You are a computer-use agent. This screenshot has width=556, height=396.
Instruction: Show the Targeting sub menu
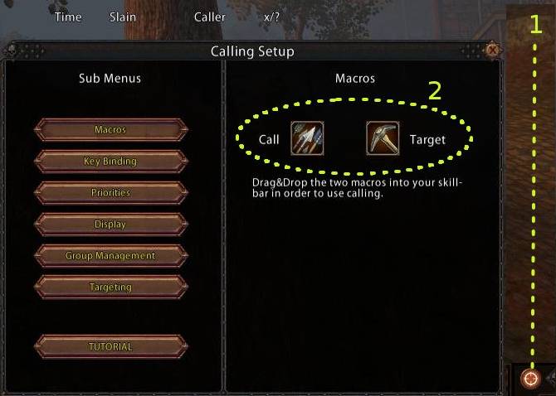pos(110,287)
